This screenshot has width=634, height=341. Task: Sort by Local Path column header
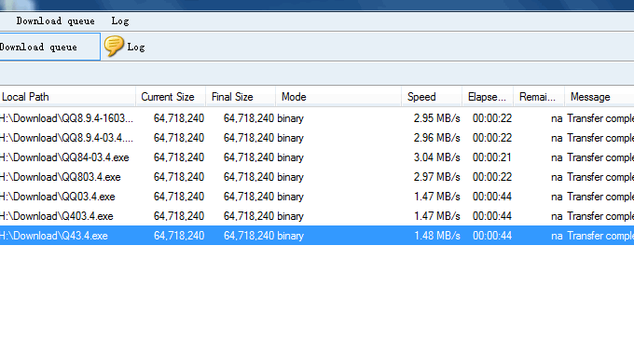point(67,97)
